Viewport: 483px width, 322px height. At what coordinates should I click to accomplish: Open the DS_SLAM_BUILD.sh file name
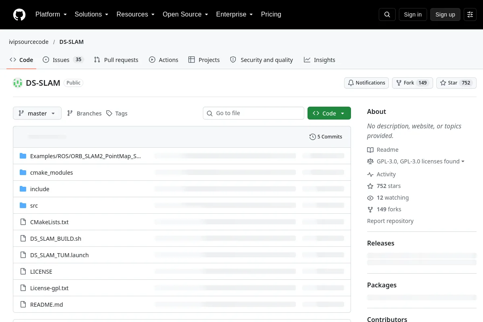coord(56,238)
